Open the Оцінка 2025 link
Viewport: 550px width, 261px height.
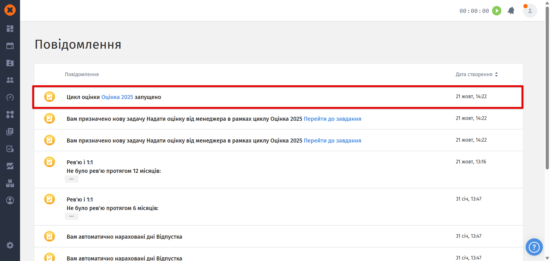tap(117, 97)
